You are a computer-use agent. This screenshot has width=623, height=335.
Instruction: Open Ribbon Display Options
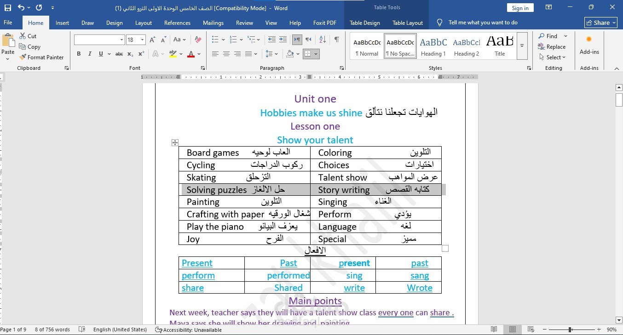(548, 7)
